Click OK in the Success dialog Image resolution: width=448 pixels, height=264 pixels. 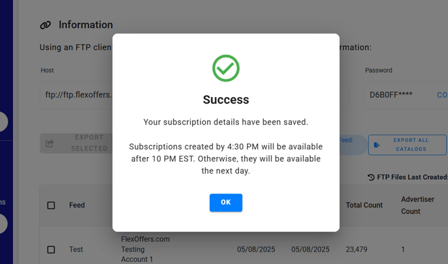coord(226,203)
